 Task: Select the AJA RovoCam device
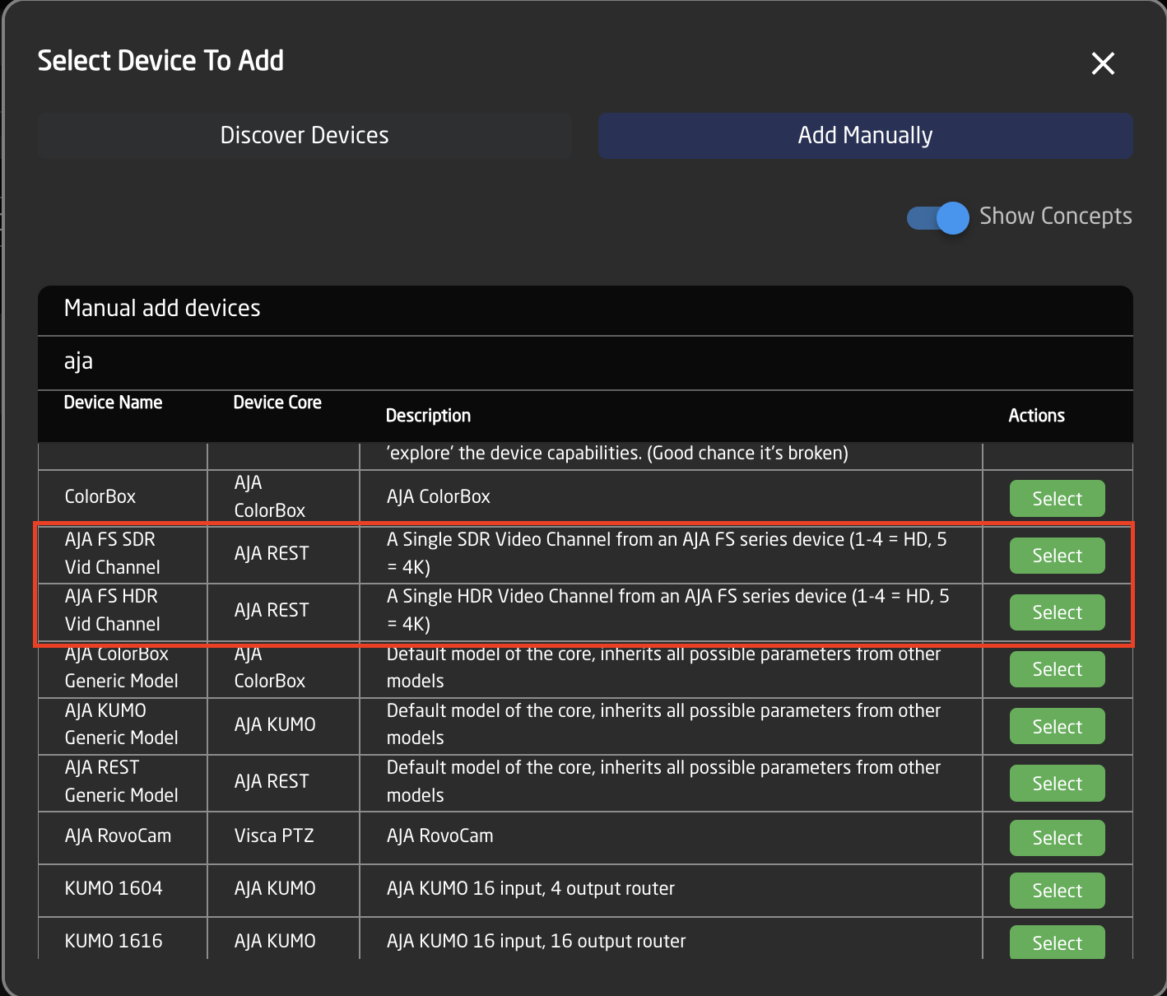pos(1057,838)
